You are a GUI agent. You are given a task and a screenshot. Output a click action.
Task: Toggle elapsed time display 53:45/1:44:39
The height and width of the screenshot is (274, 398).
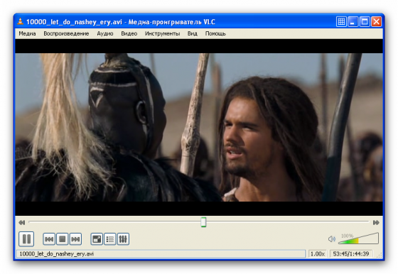coord(351,253)
